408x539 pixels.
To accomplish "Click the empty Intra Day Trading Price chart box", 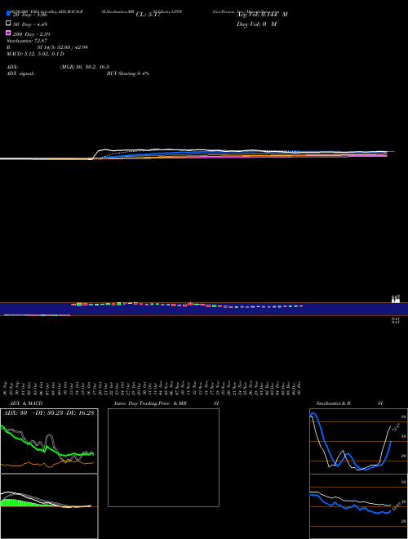I will pyautogui.click(x=163, y=457).
